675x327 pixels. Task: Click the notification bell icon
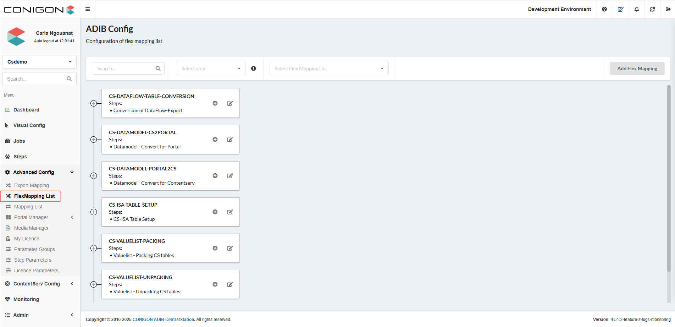[637, 9]
